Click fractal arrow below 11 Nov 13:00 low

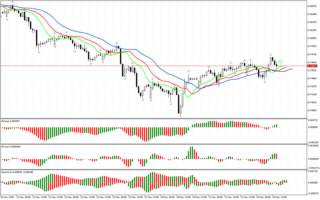coord(39,52)
